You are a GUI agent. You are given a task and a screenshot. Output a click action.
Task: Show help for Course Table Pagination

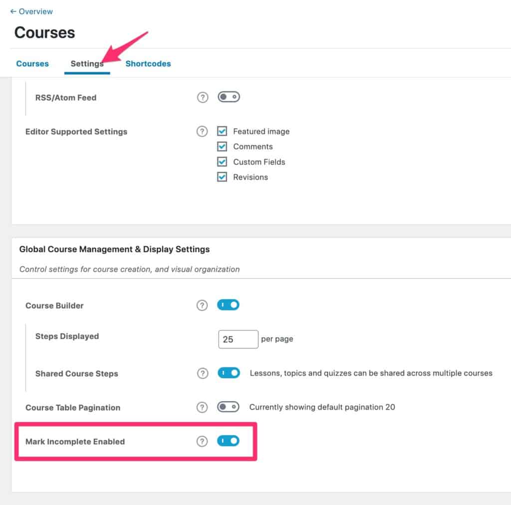pyautogui.click(x=202, y=407)
